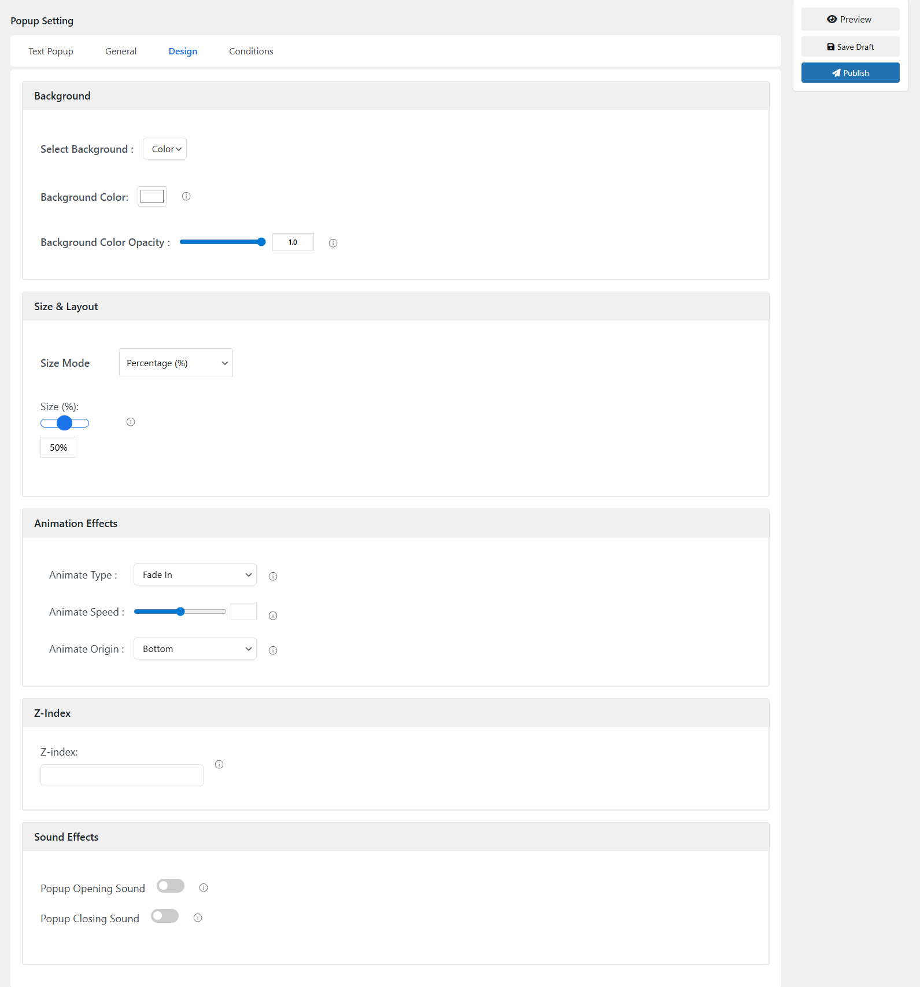The width and height of the screenshot is (920, 987).
Task: Open the Conditions tab
Action: 251,51
